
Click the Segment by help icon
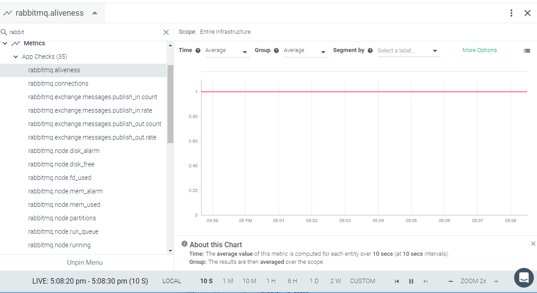tap(370, 50)
